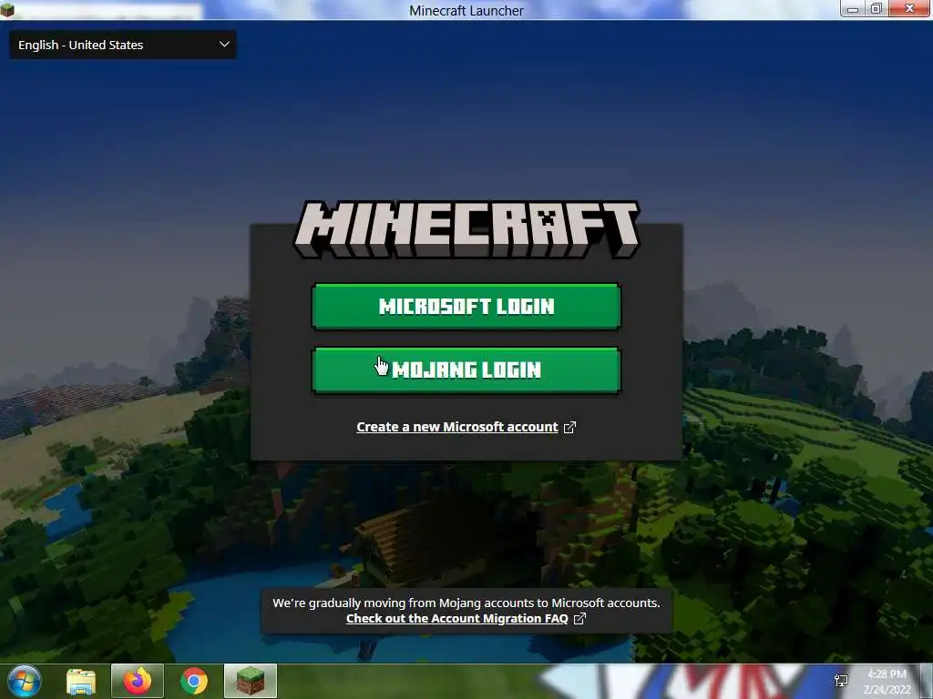Log in with the Microsoft Login button
933x699 pixels.
point(466,306)
